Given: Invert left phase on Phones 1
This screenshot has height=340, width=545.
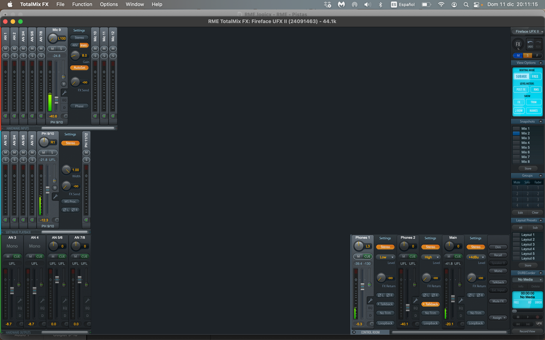Looking at the screenshot, I should coord(380,295).
